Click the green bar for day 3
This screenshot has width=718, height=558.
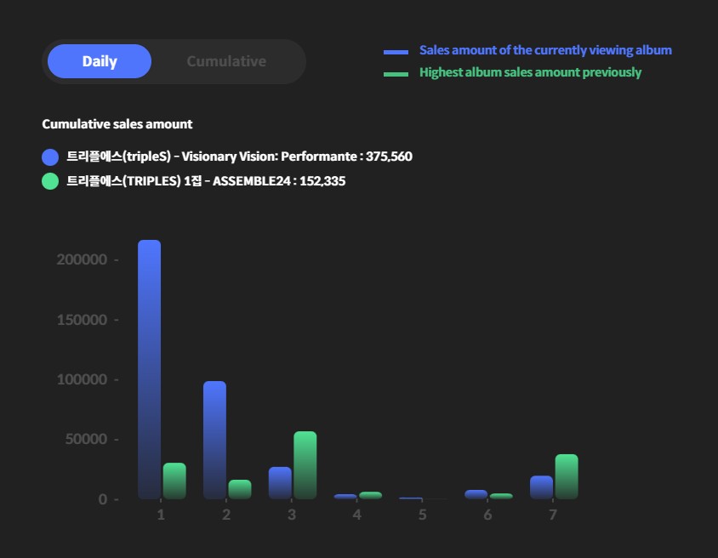coord(305,465)
